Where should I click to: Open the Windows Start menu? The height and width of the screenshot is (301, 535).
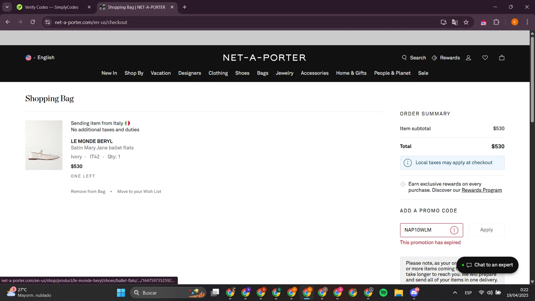pyautogui.click(x=121, y=293)
